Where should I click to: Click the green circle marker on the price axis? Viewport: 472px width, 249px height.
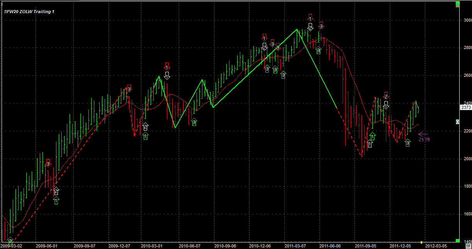458,122
